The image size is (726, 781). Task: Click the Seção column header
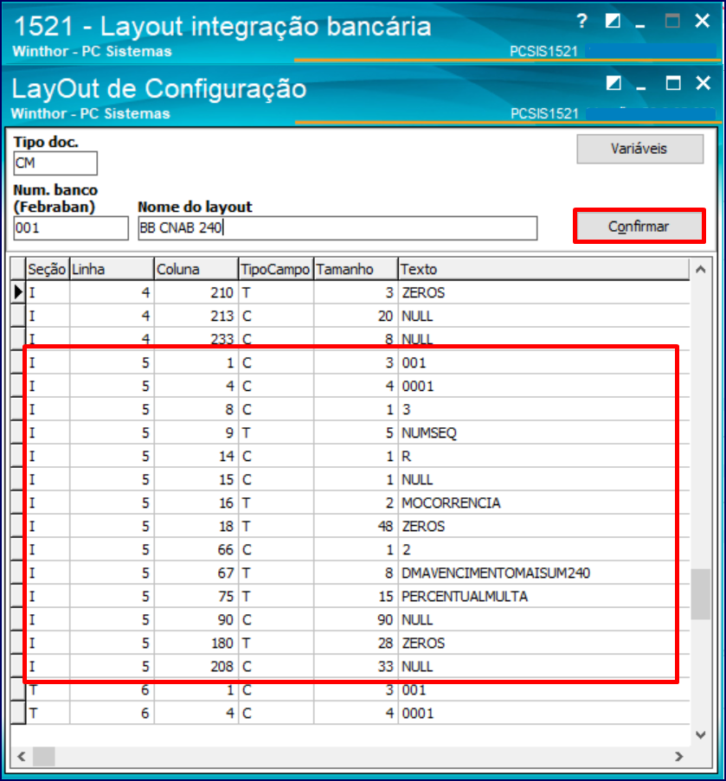click(x=48, y=269)
